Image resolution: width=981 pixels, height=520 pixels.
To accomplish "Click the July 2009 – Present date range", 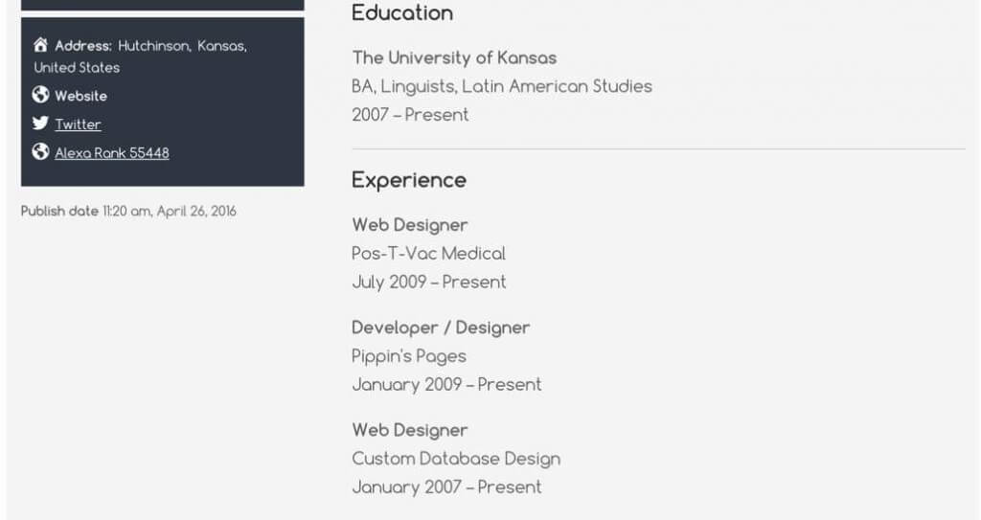I will pos(428,283).
